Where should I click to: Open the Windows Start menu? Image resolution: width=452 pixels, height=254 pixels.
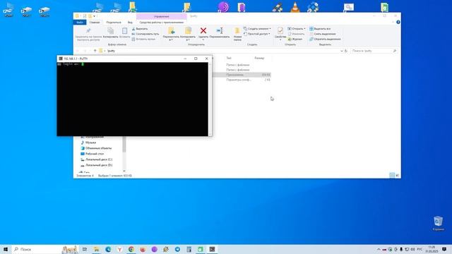pyautogui.click(x=6, y=249)
